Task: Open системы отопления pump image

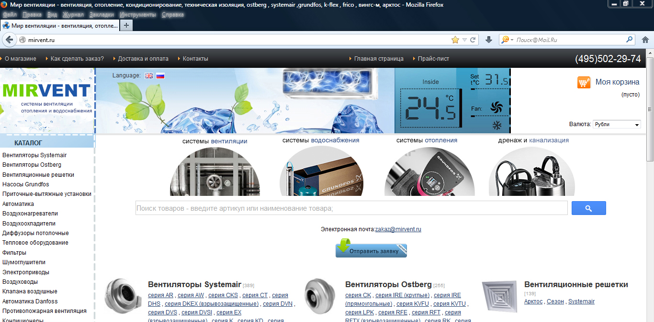Action: (429, 171)
